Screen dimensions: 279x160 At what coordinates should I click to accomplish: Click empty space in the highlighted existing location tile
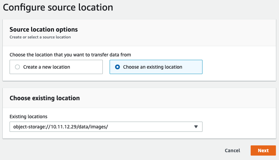tap(192, 67)
